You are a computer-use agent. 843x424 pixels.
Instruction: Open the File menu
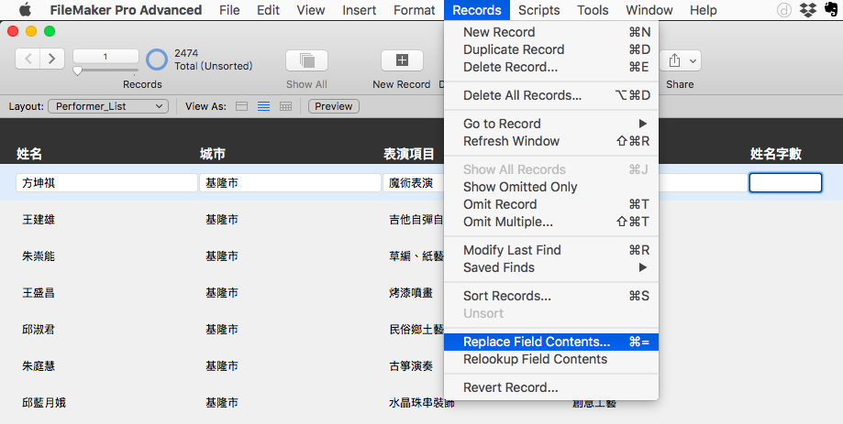click(x=229, y=10)
